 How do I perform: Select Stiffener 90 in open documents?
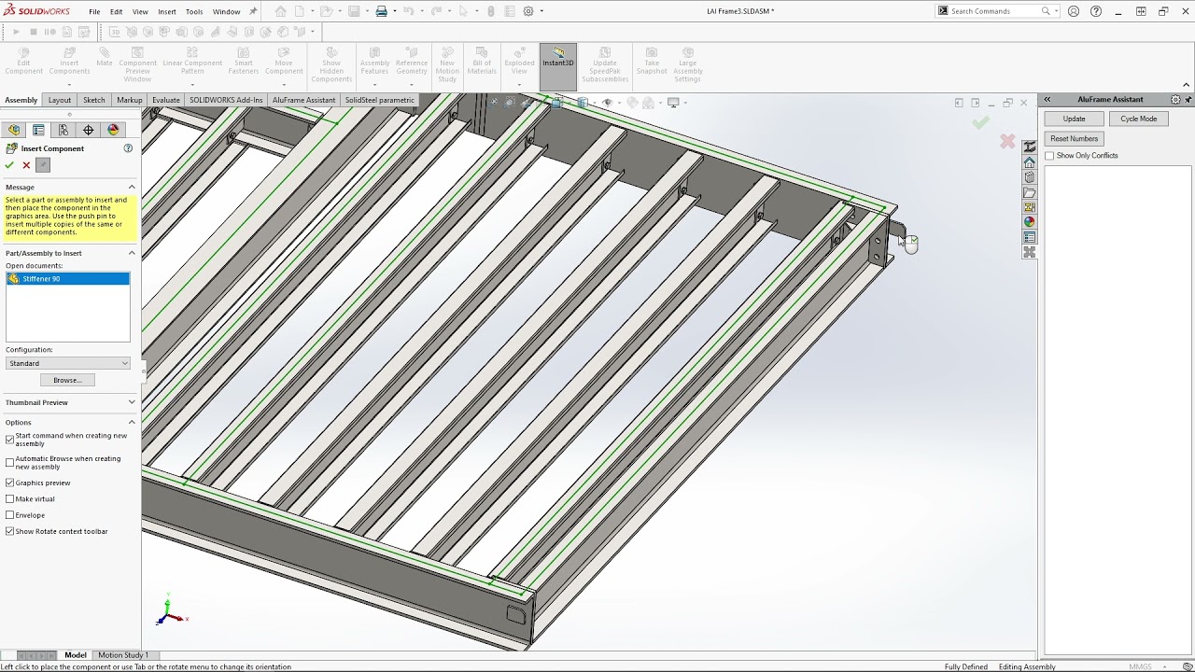coord(67,278)
